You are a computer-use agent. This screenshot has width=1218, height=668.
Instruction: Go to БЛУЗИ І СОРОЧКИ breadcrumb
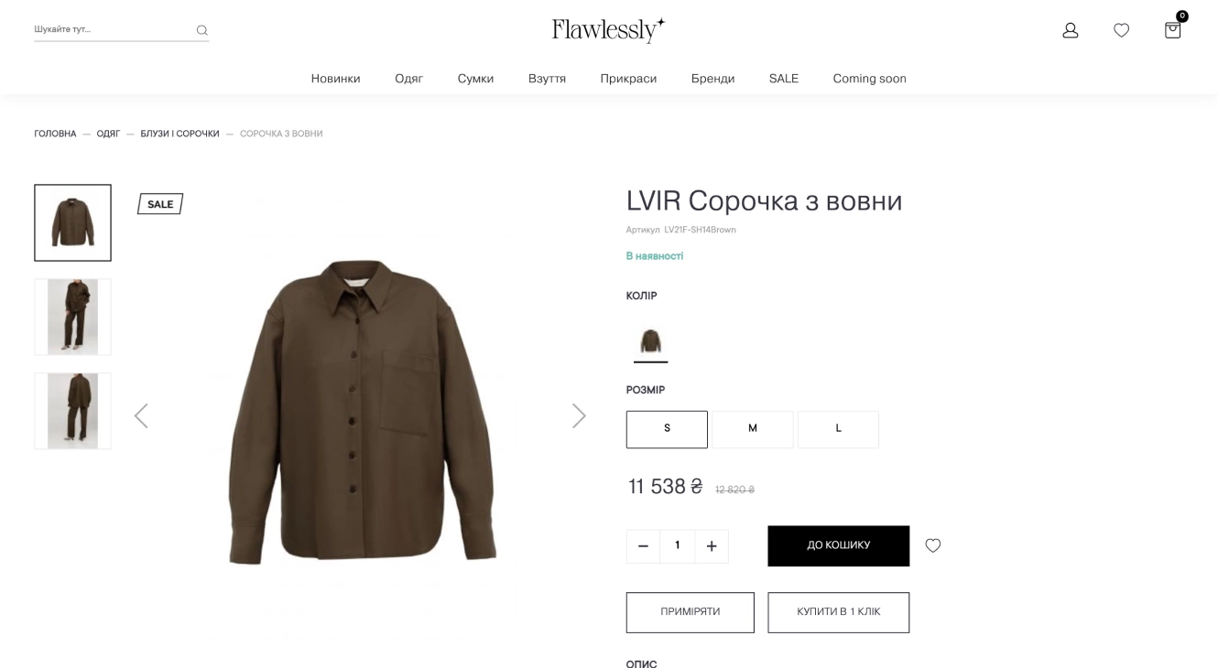point(179,134)
